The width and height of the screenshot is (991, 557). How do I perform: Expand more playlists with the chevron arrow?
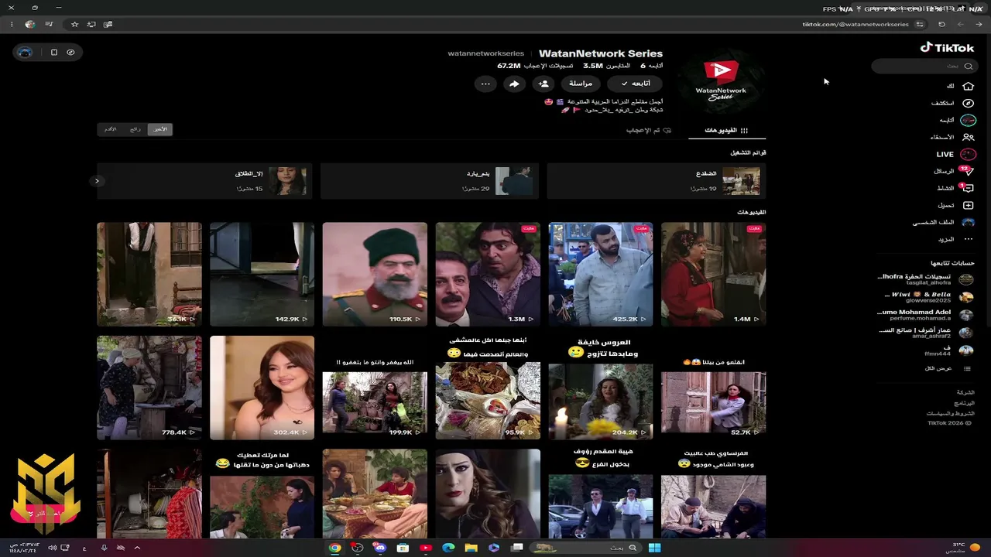[x=97, y=181]
